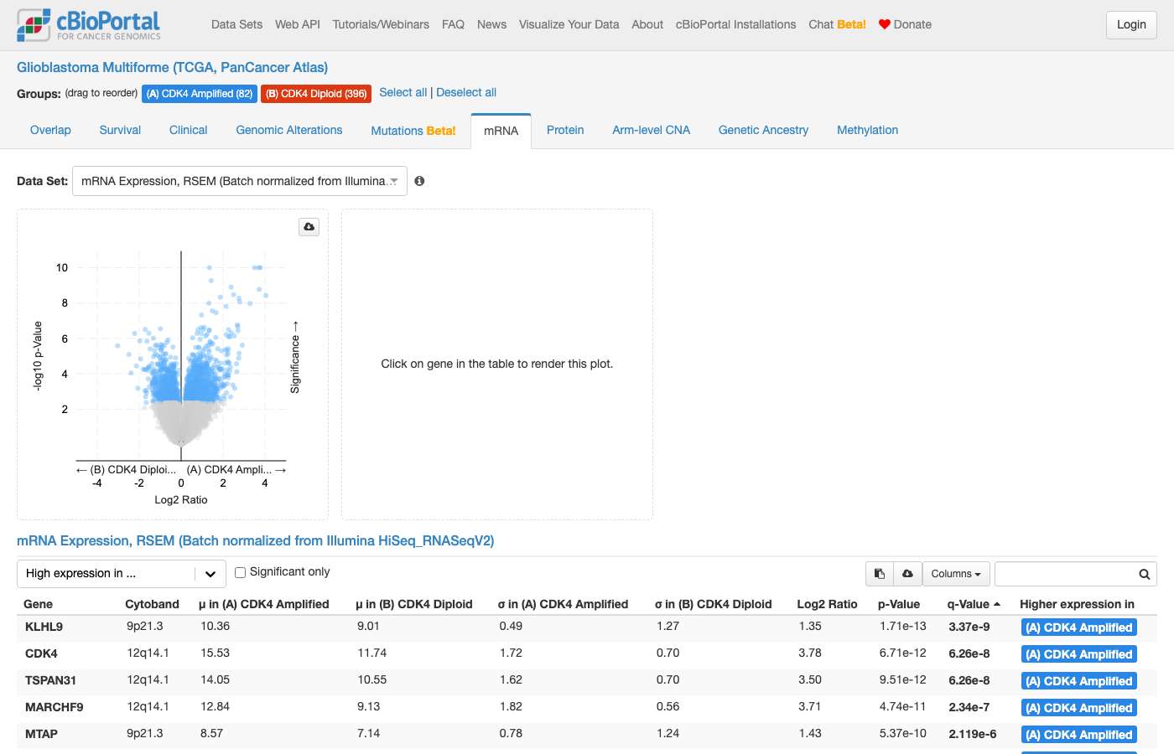Click the Select all link
The width and height of the screenshot is (1174, 754).
coord(403,92)
